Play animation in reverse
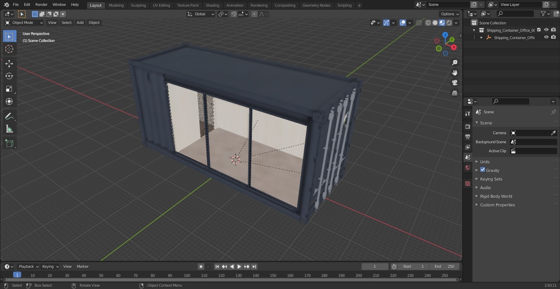 pos(232,267)
